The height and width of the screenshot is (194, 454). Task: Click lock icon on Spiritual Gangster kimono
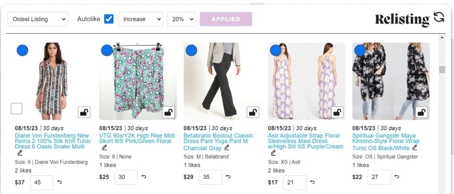[422, 112]
